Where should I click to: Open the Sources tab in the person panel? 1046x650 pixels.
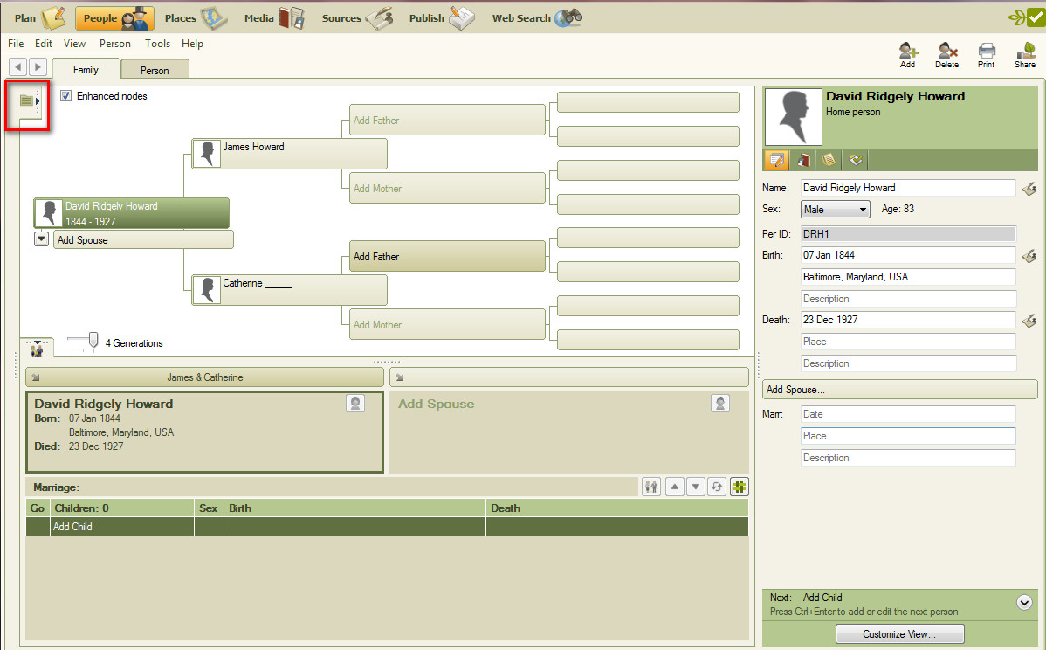803,160
